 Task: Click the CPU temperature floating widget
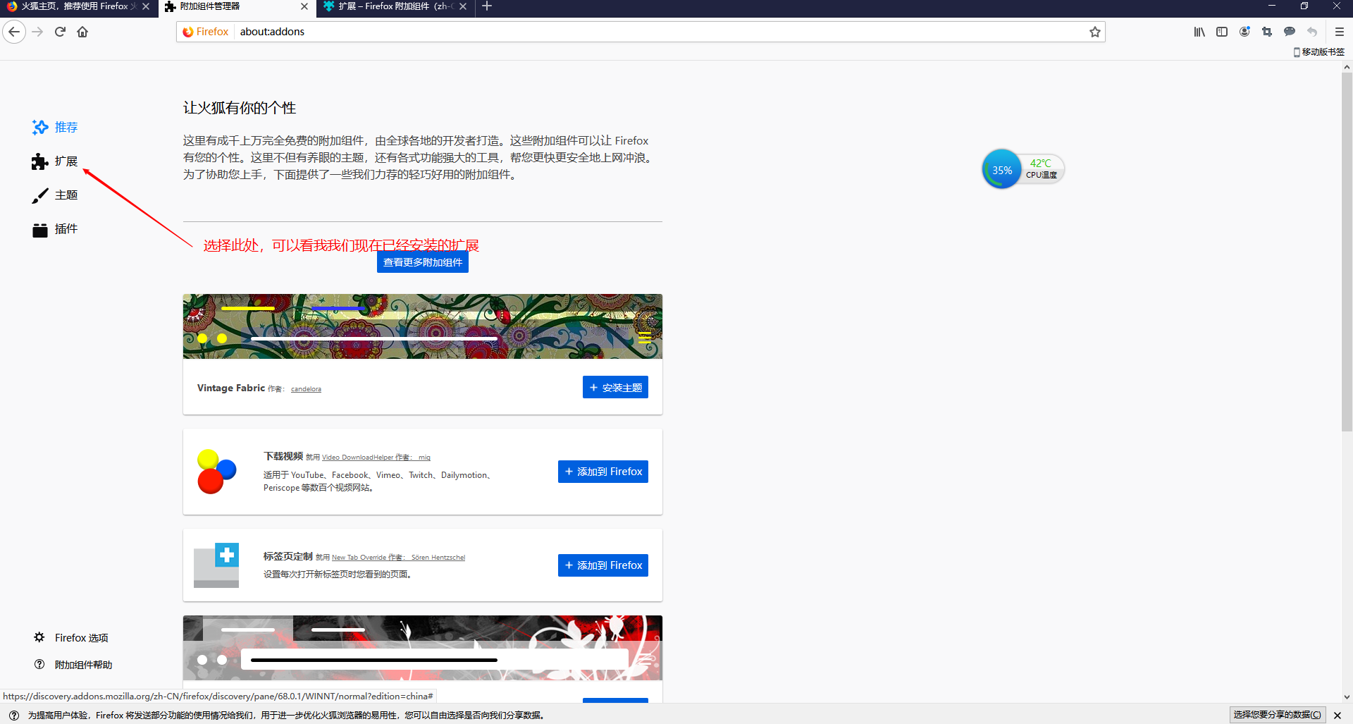pos(1023,169)
